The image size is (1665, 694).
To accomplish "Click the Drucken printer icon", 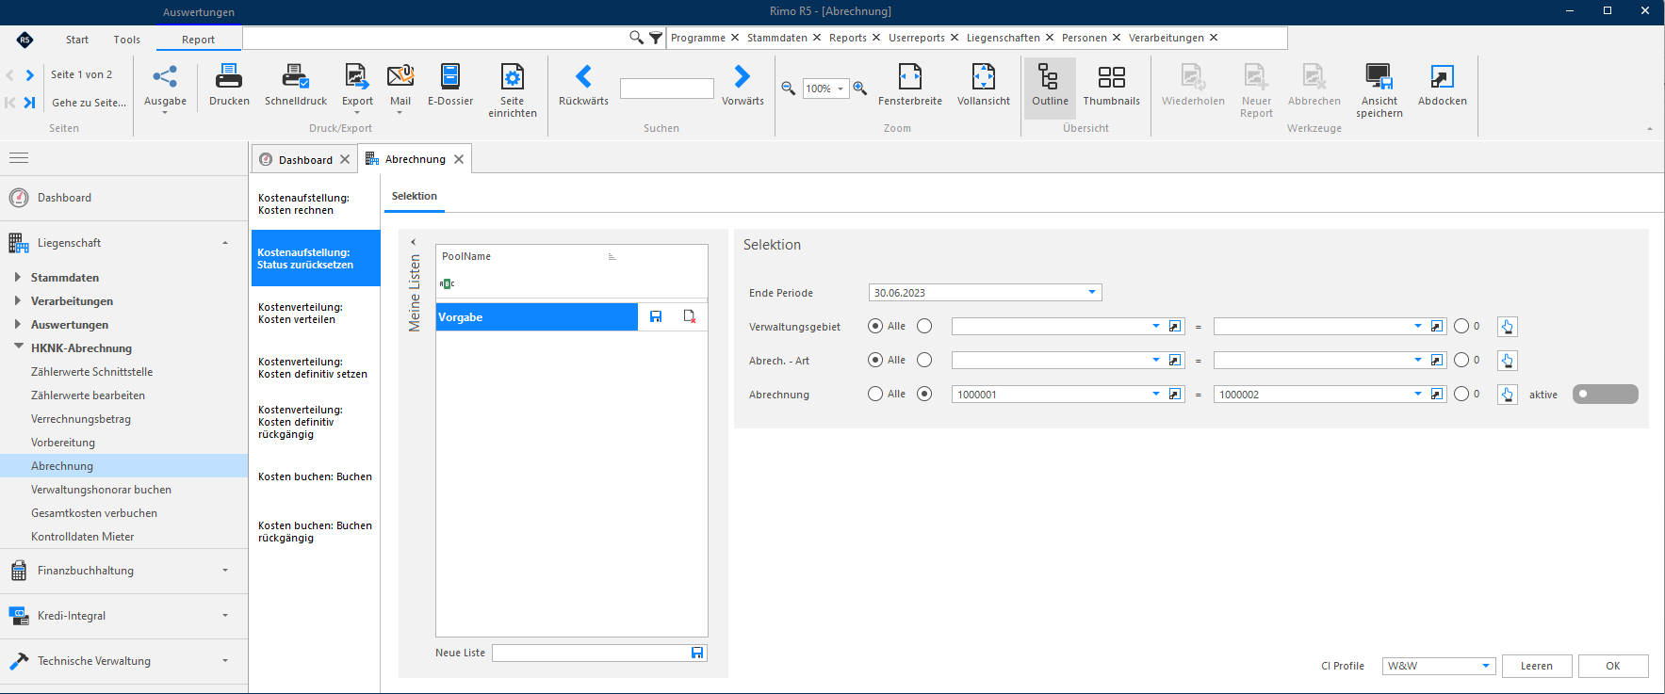I will pos(229,76).
